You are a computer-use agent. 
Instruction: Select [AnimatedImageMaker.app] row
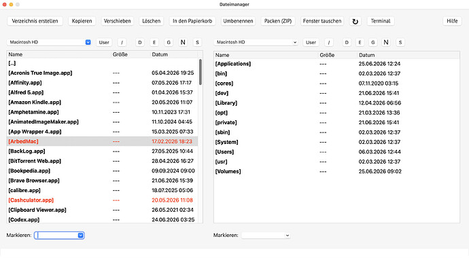(102, 122)
